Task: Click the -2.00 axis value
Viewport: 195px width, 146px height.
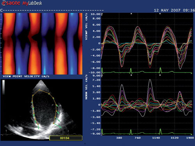Action: (96, 49)
